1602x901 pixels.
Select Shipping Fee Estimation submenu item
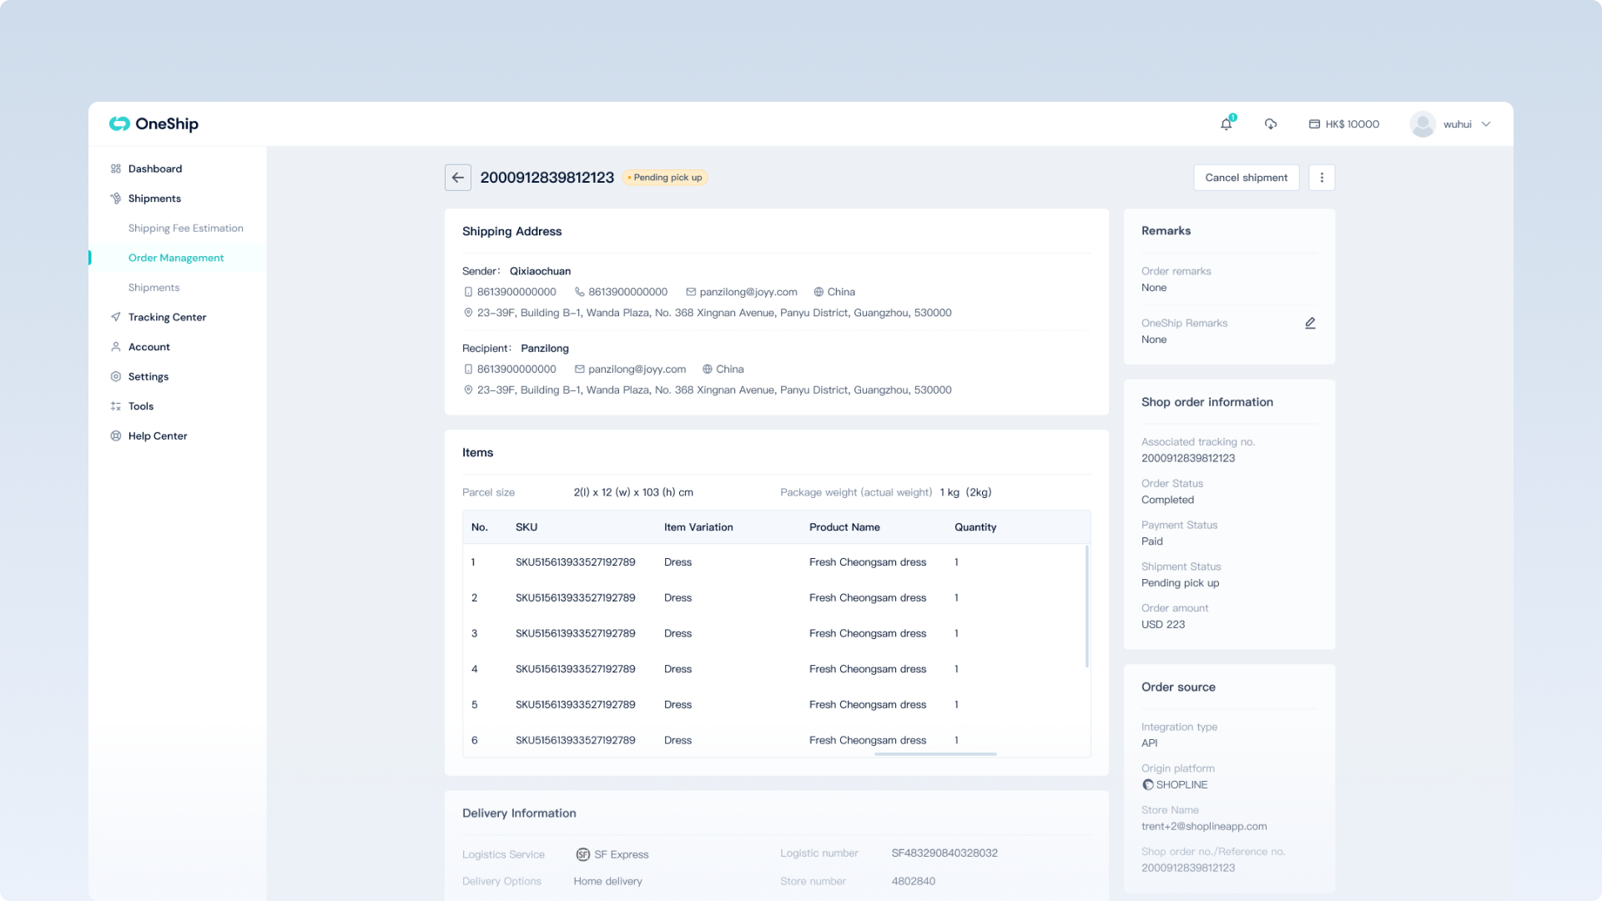[x=185, y=229]
